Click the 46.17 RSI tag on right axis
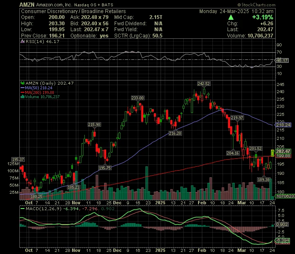 [282, 61]
